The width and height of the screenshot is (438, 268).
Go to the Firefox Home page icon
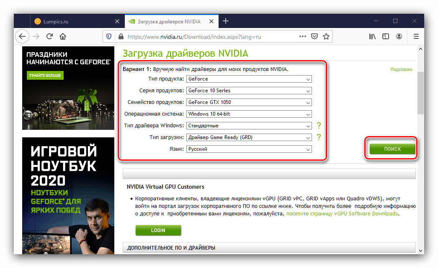(x=63, y=36)
